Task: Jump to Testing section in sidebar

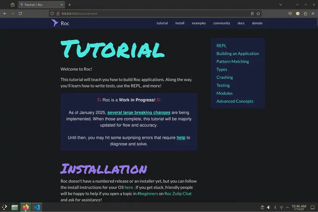Action: [223, 85]
